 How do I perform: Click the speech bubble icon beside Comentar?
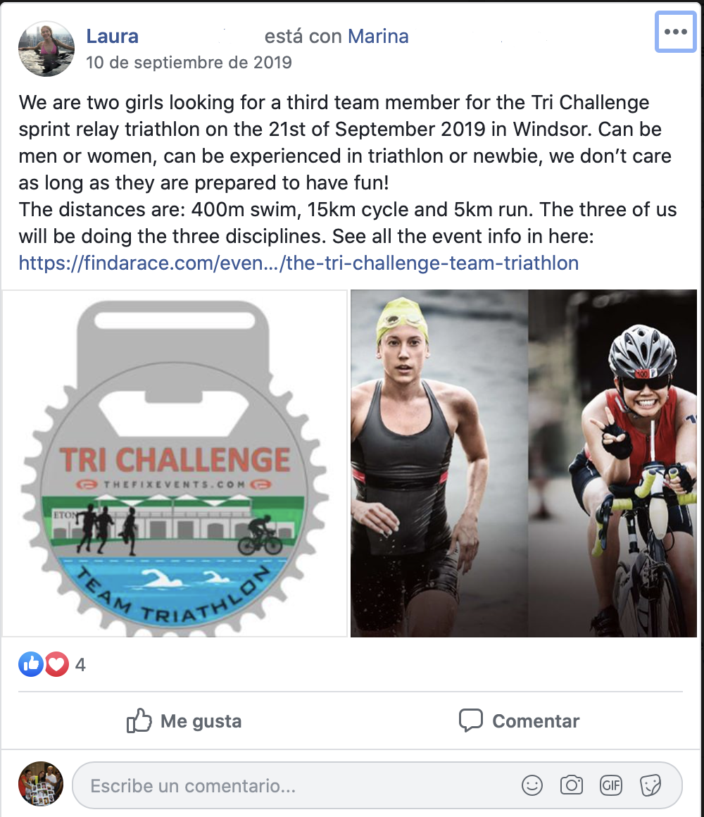click(471, 721)
